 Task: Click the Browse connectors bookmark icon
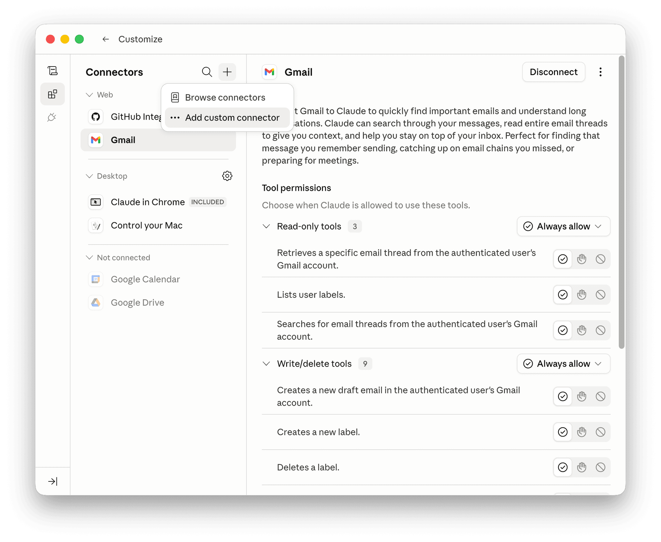175,98
